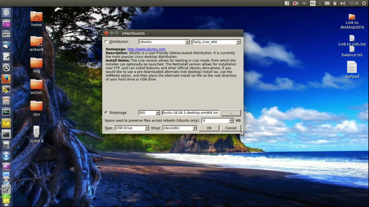The width and height of the screenshot is (369, 207).
Task: Close the UNetbootin window
Action: tap(106, 33)
